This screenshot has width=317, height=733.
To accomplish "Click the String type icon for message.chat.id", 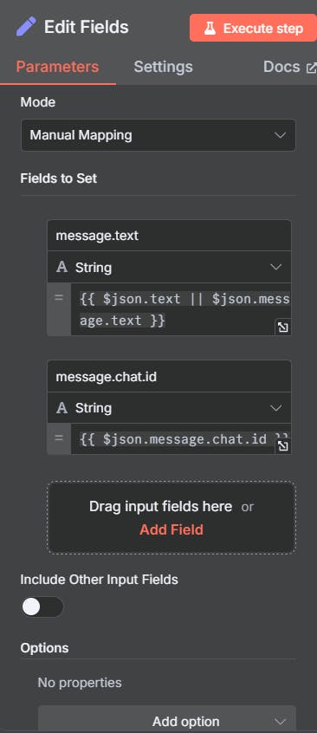I will point(61,407).
